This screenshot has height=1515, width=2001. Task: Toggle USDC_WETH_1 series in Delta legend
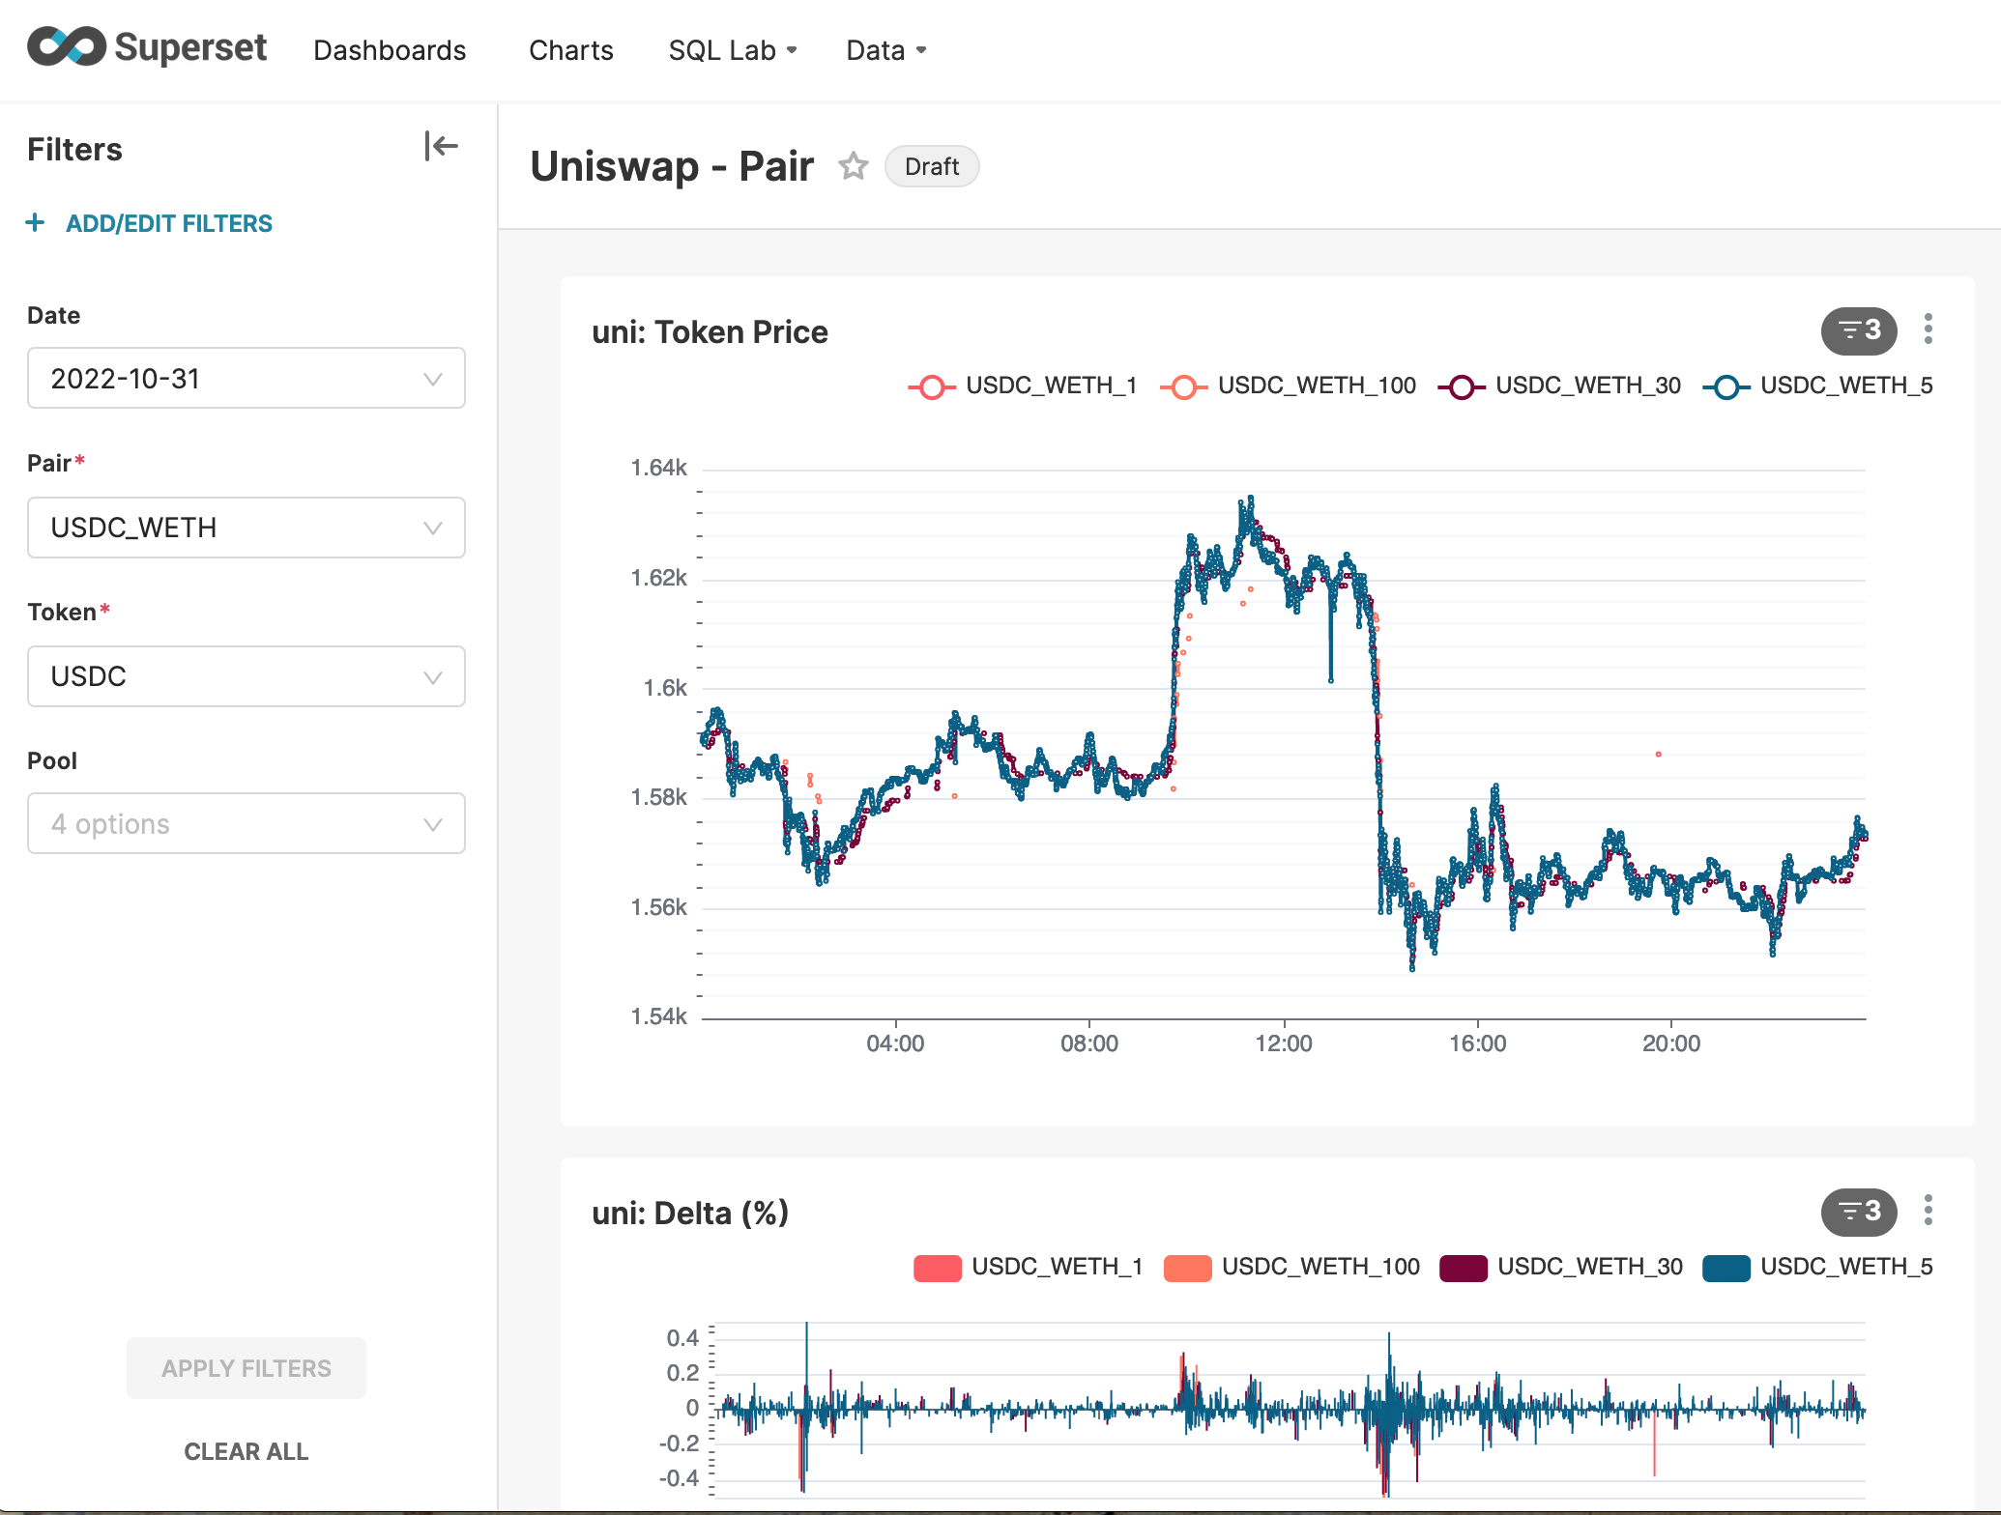pos(1029,1267)
